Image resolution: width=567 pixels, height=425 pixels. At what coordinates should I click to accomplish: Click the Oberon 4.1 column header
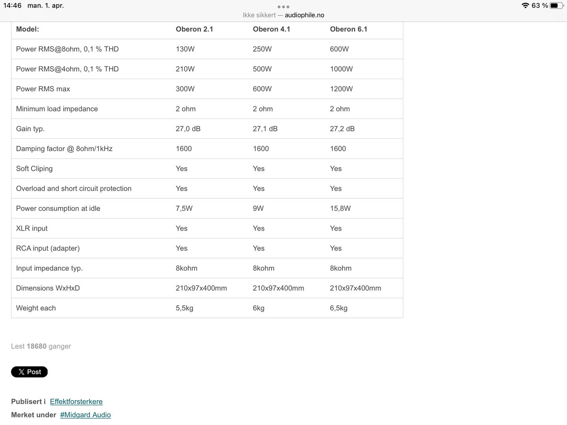click(271, 29)
